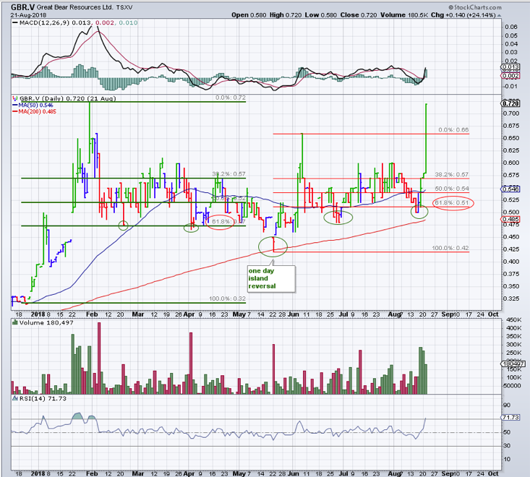Click the High 0.720 value in header
The height and width of the screenshot is (477, 530).
click(286, 15)
